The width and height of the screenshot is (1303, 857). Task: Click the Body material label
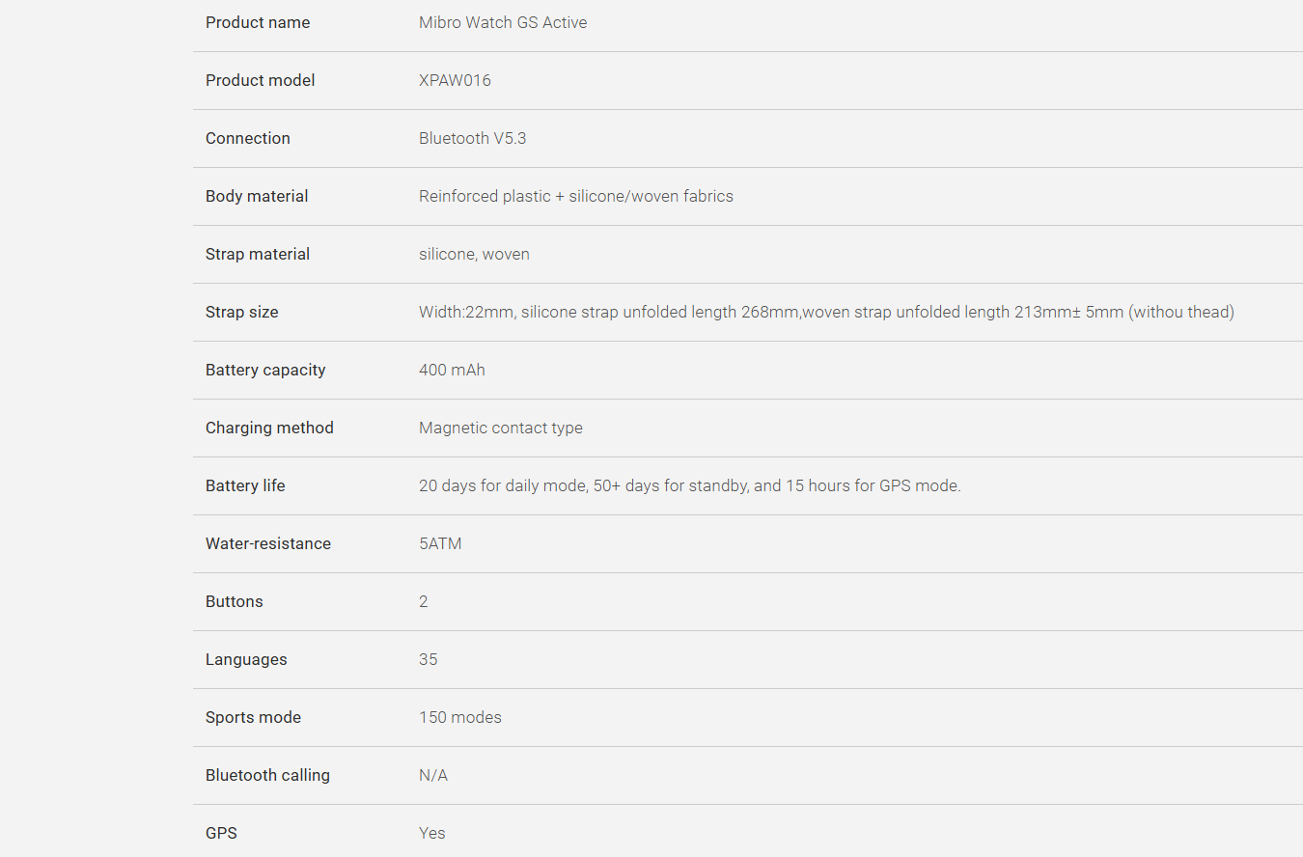pos(257,196)
